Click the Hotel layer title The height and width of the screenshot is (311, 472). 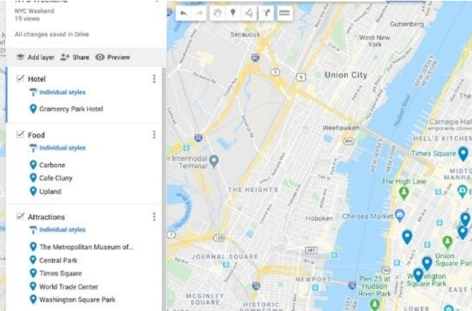tap(37, 79)
